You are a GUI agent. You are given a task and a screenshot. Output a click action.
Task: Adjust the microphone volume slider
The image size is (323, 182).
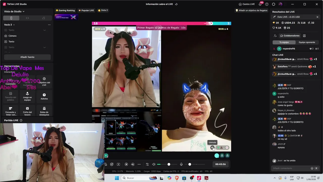[x=194, y=164]
